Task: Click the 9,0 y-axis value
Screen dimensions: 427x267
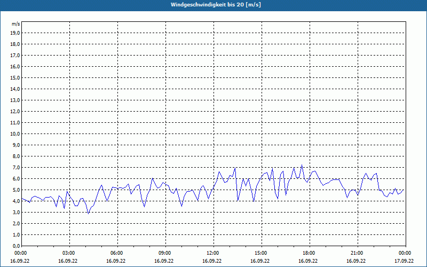Action: click(x=16, y=145)
